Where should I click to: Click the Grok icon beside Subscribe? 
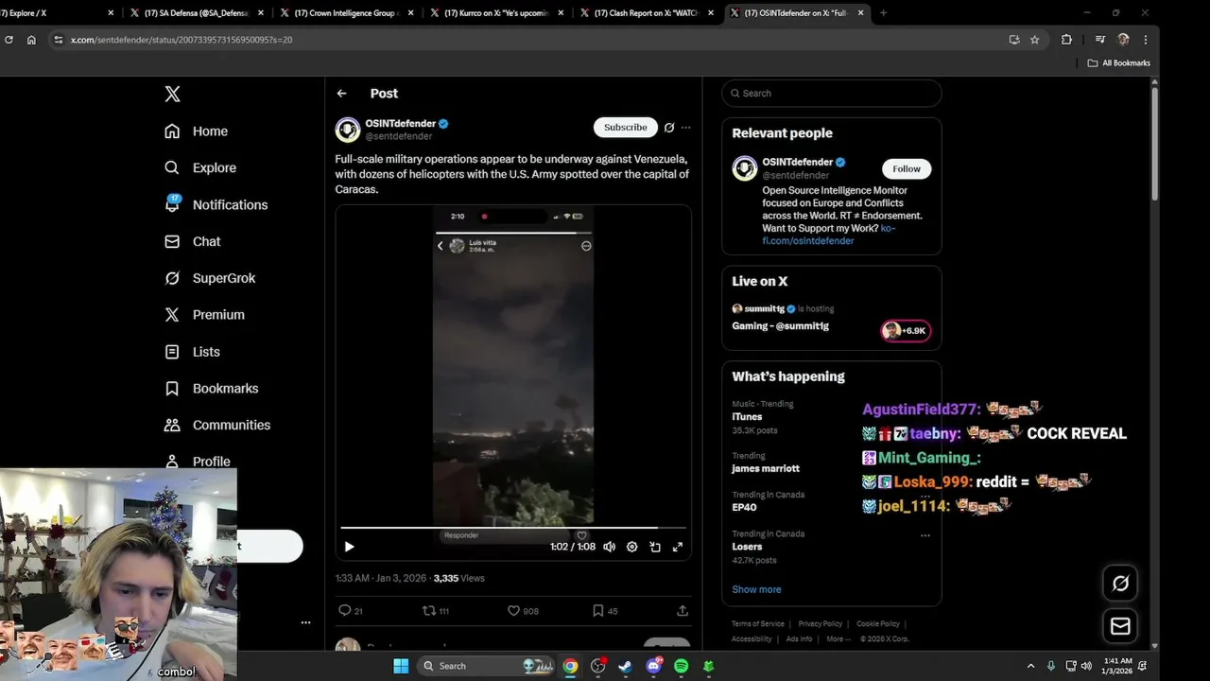coord(669,128)
